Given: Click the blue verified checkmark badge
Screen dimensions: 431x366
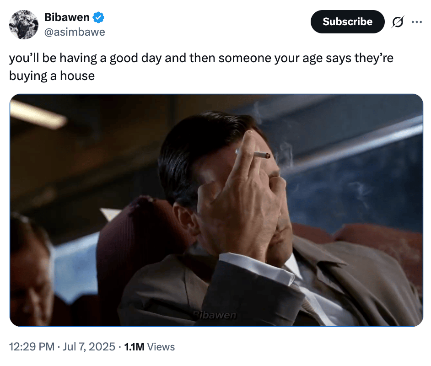Looking at the screenshot, I should click(x=98, y=17).
